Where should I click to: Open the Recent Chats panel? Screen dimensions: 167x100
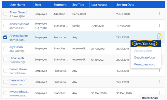150,98
